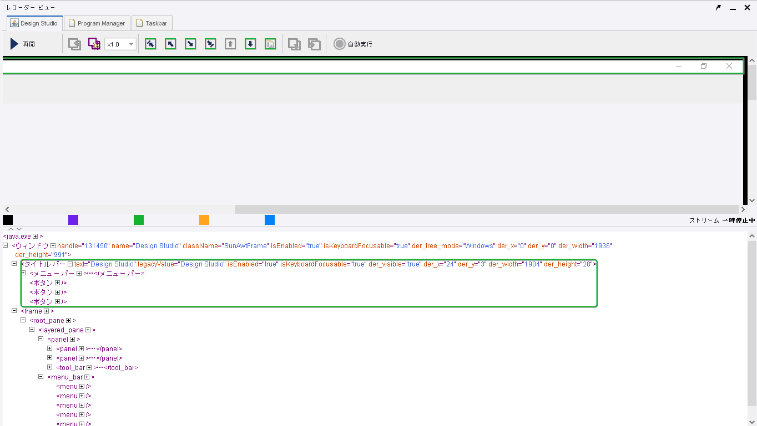The image size is (757, 426).
Task: Click the recorder view vertical scrollbar down arrow
Action: click(752, 201)
